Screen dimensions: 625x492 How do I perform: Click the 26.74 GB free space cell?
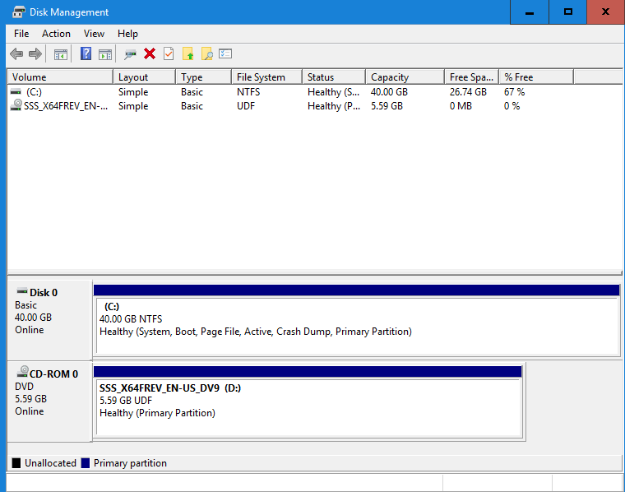[468, 92]
